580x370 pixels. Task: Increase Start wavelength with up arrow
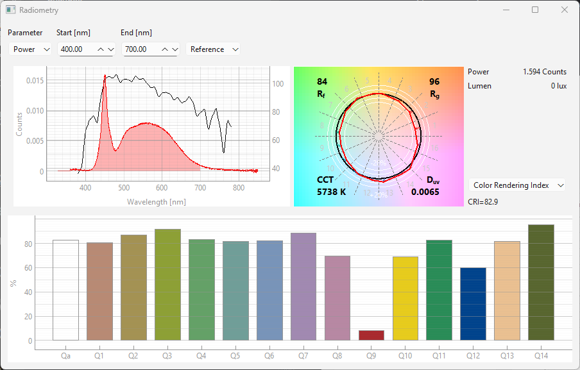click(x=100, y=49)
